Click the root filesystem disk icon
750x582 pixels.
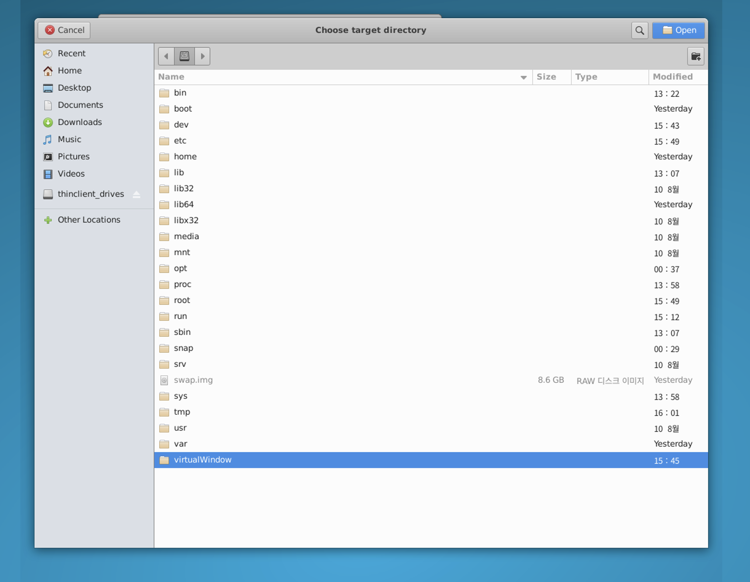[184, 56]
